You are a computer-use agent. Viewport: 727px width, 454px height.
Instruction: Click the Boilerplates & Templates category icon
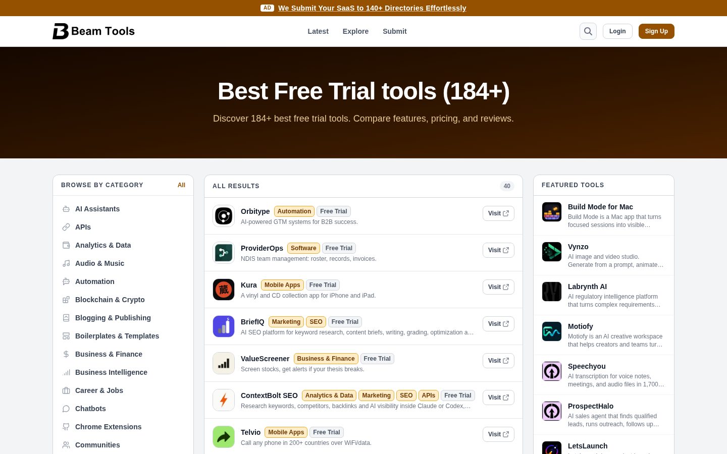tap(66, 336)
